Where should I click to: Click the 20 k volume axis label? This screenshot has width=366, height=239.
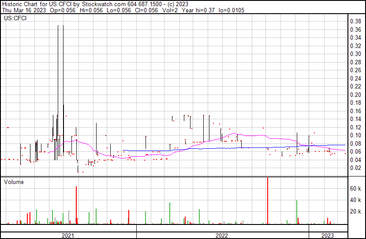[x=355, y=211]
